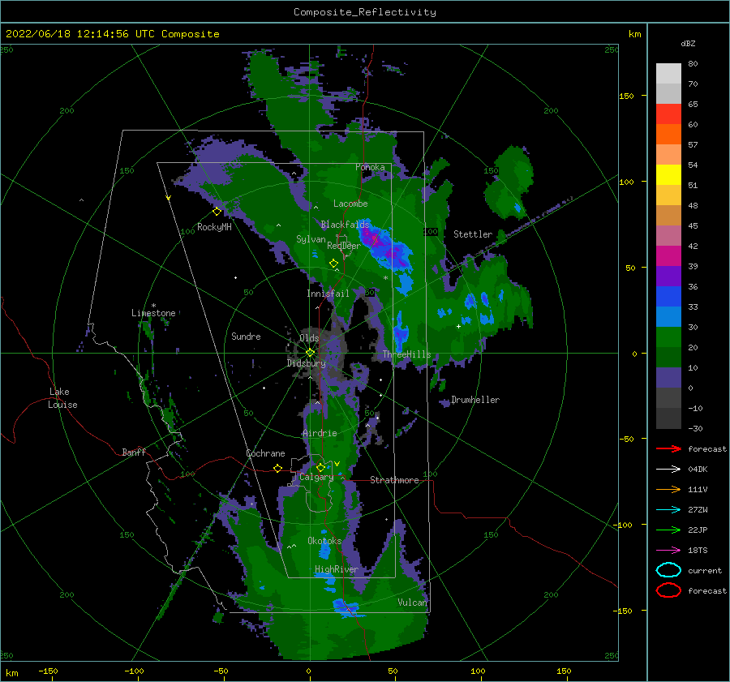Image resolution: width=730 pixels, height=682 pixels.
Task: Click the magenta 18TS arrow icon
Action: pyautogui.click(x=668, y=551)
